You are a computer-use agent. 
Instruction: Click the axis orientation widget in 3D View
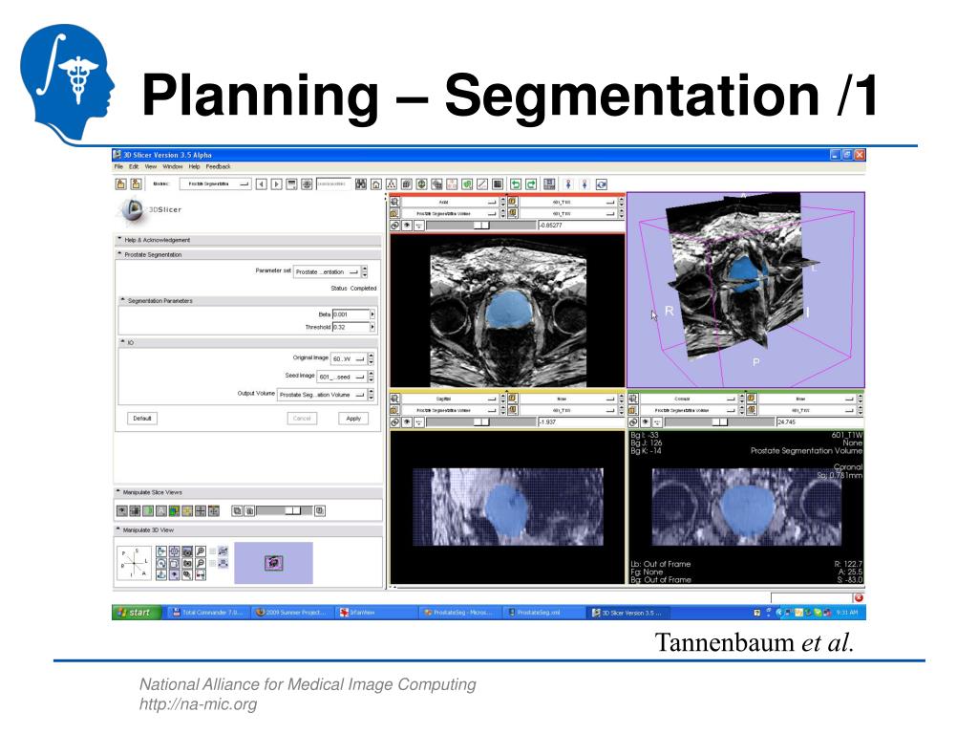point(134,563)
